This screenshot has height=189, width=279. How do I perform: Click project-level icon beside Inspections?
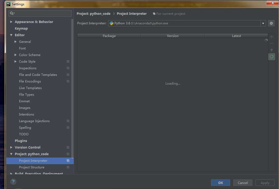click(x=68, y=68)
